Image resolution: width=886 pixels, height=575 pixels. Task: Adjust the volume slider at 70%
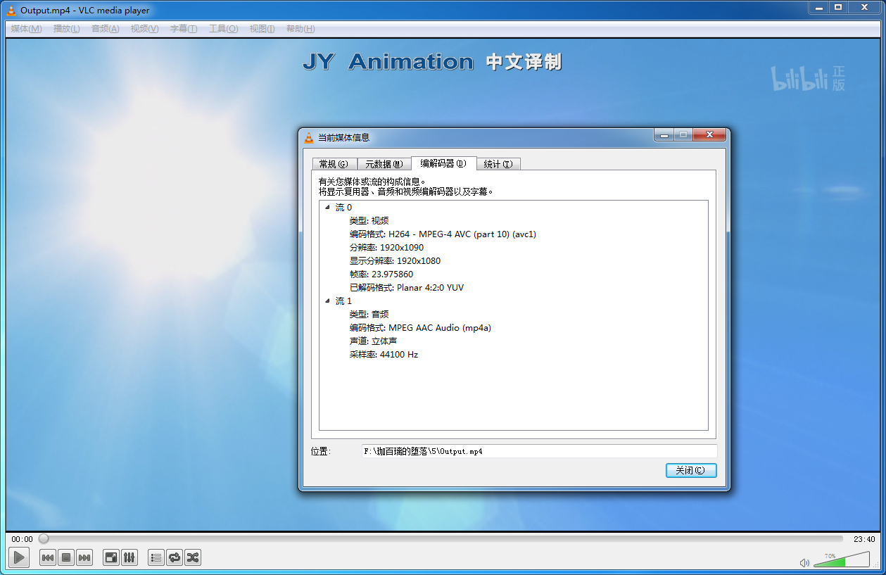(x=842, y=560)
